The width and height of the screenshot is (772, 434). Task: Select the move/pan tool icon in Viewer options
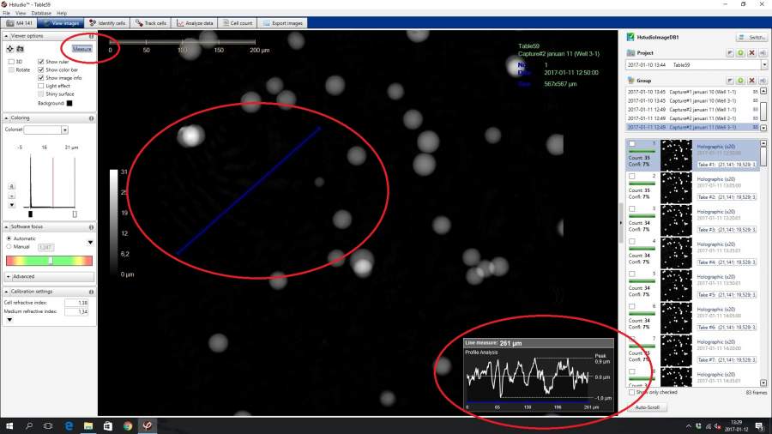pos(9,49)
